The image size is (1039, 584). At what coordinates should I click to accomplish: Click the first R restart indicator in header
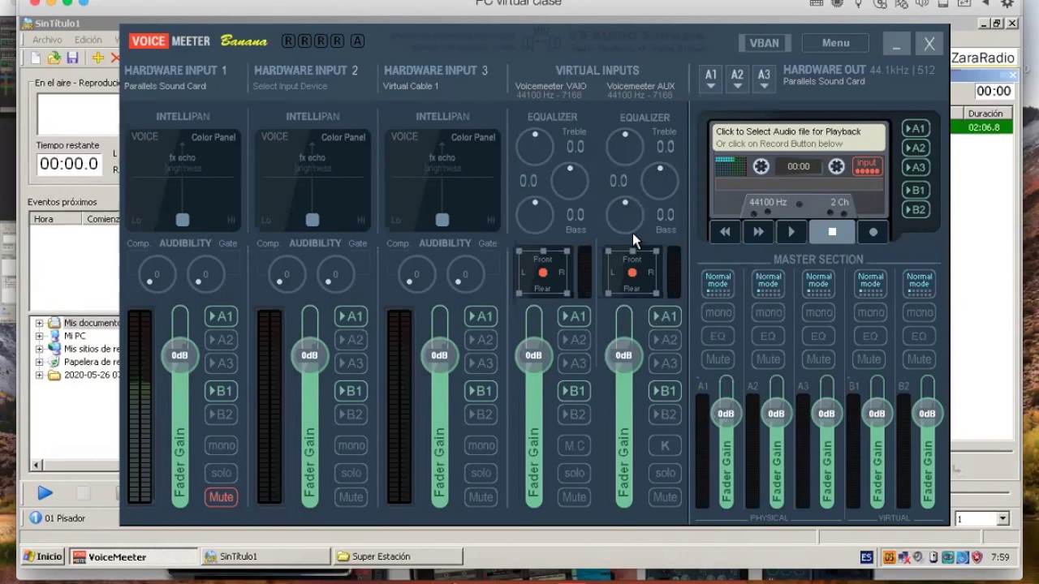(288, 41)
